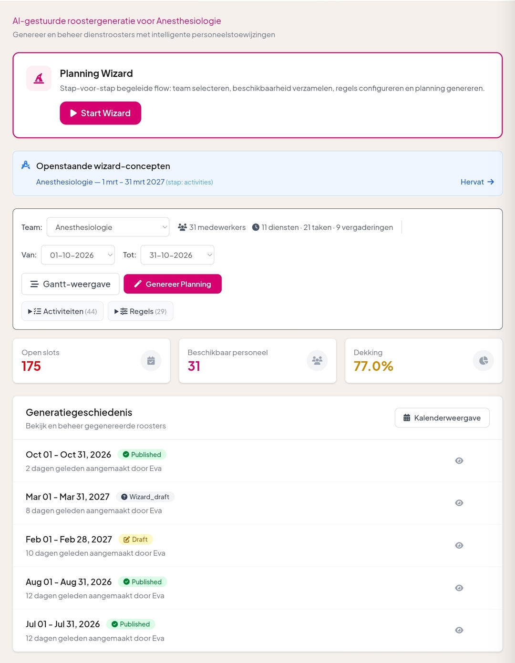Click the people icon in Beschikbaar personeel card
Image resolution: width=515 pixels, height=663 pixels.
pos(317,361)
